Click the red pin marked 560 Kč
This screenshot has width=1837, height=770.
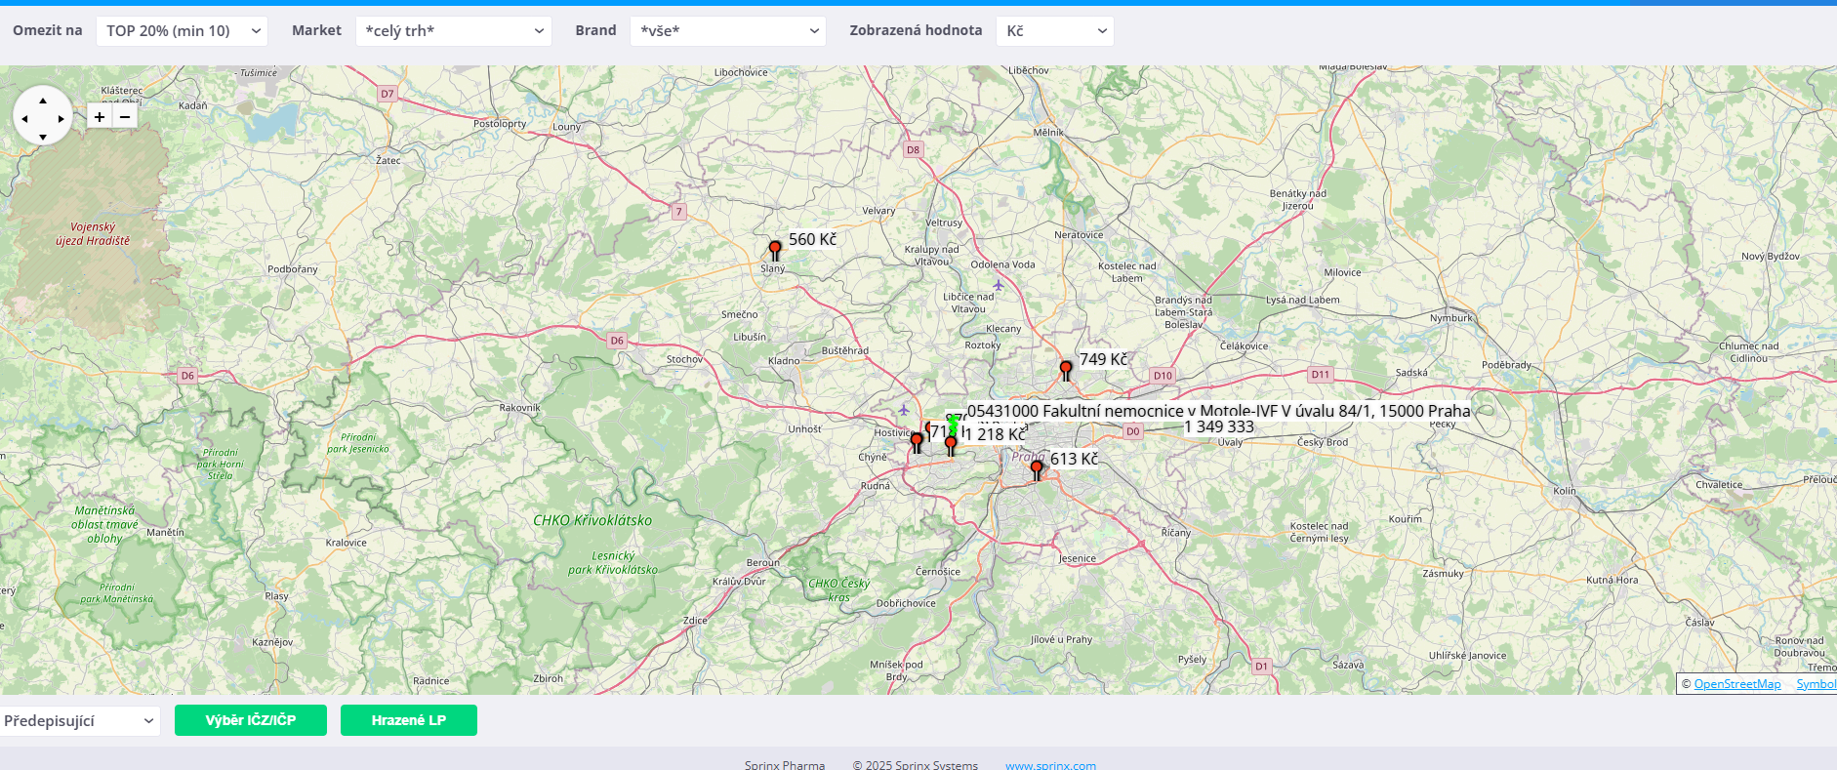[775, 250]
